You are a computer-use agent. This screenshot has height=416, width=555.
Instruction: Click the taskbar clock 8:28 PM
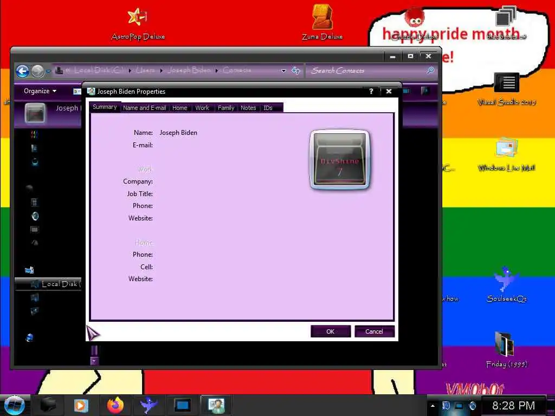tap(513, 406)
